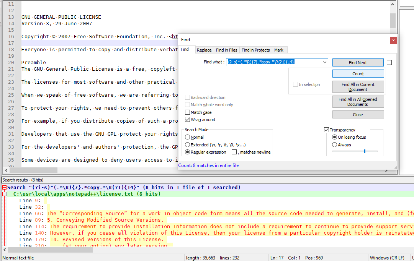Click the Search results panel title
This screenshot has width=414, height=261.
coord(23,180)
